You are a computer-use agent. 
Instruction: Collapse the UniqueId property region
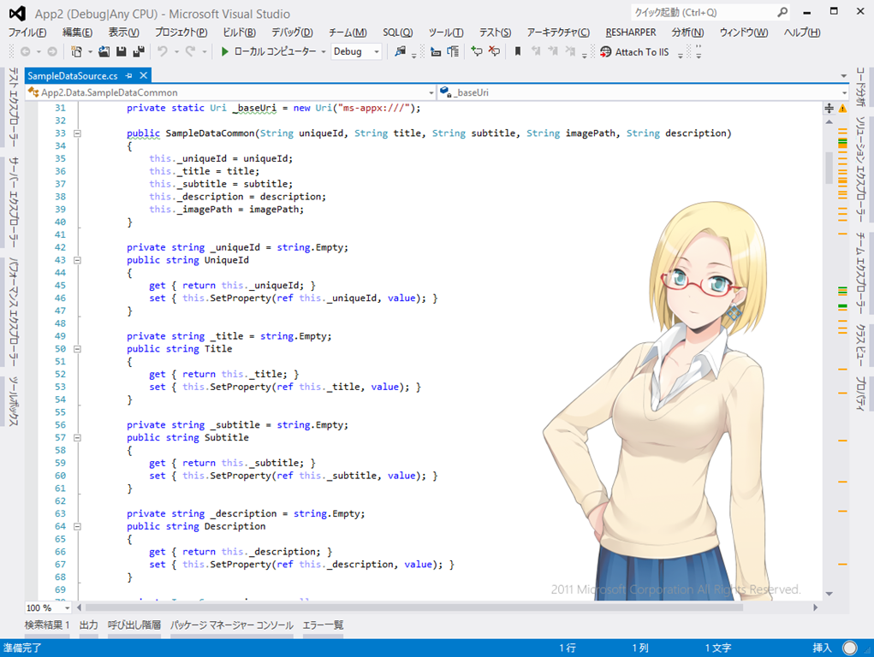click(x=77, y=260)
